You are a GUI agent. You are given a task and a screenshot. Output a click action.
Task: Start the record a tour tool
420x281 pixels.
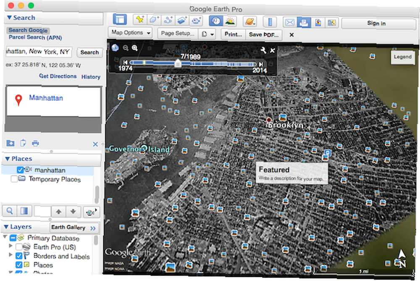(196, 20)
